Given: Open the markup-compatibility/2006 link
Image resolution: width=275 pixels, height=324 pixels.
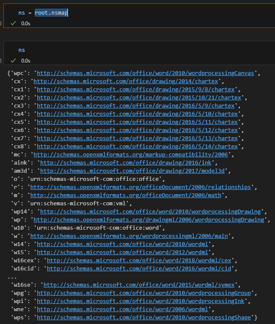Looking at the screenshot, I should pyautogui.click(x=131, y=155).
